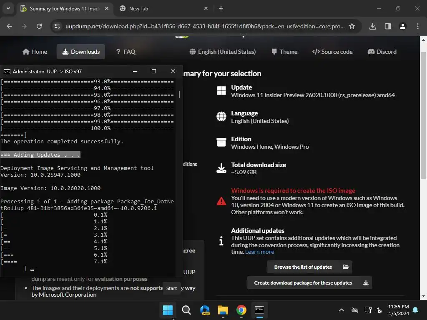Click the Total download size icon

point(221,168)
